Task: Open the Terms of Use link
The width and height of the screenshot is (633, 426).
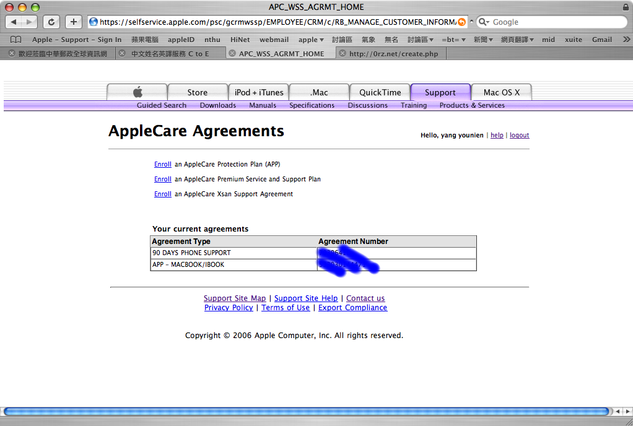Action: (286, 307)
